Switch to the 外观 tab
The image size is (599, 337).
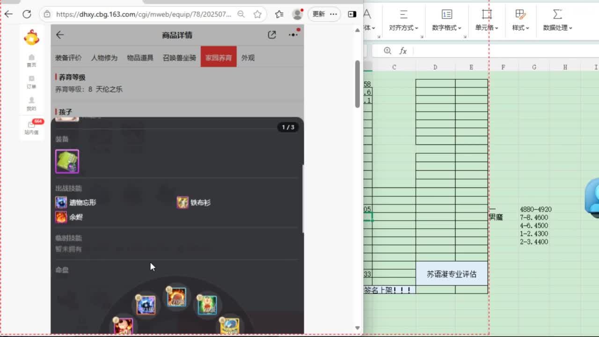248,58
